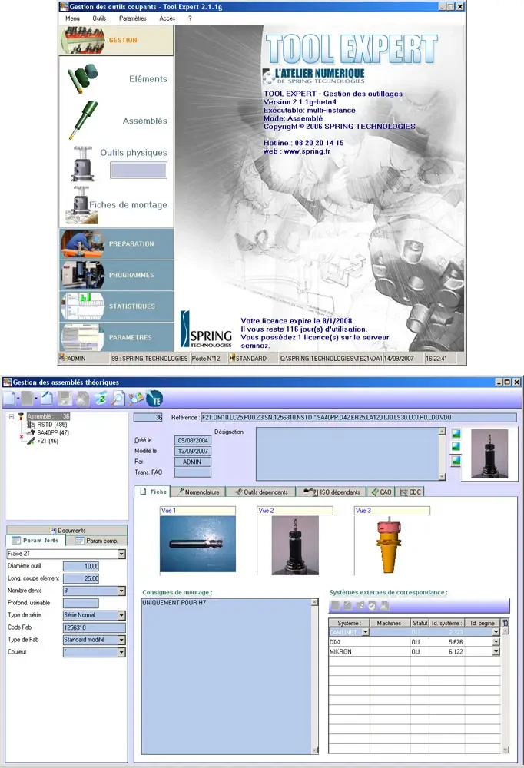Open the Type de Fab dropdown

click(121, 640)
